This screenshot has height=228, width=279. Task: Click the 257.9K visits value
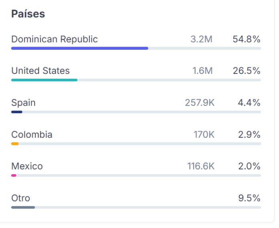click(200, 103)
